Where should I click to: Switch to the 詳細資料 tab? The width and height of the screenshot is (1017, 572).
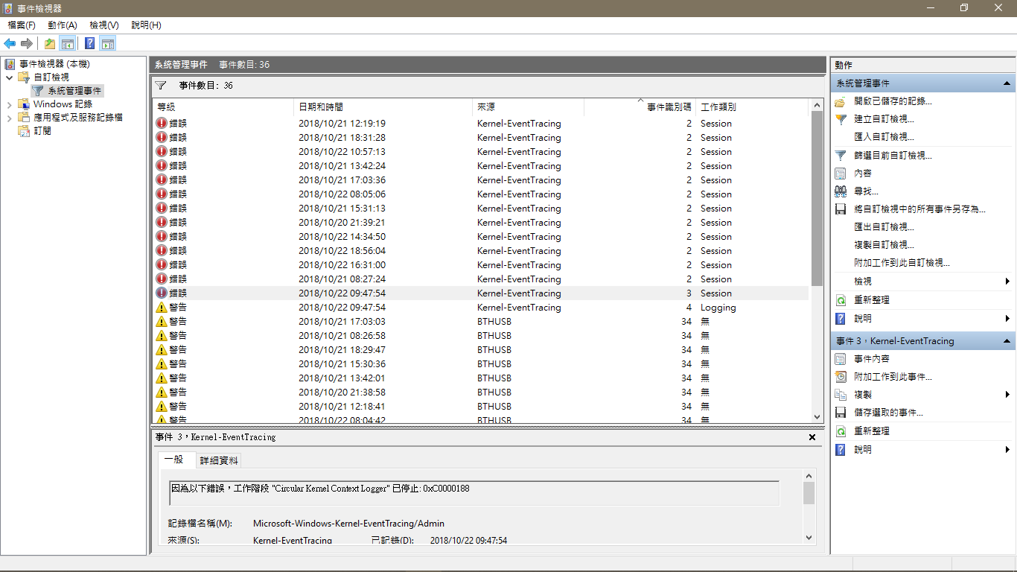[219, 461]
